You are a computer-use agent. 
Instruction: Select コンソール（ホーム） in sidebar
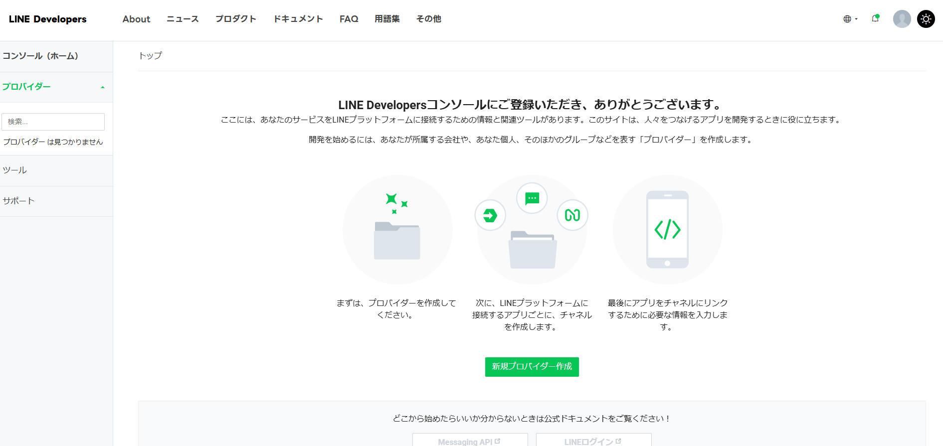56,56
